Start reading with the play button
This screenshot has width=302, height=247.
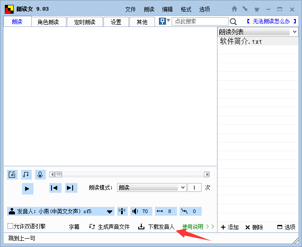28,188
